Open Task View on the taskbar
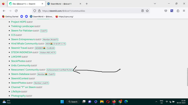Viewport: 188px width, 105px height. (84, 102)
